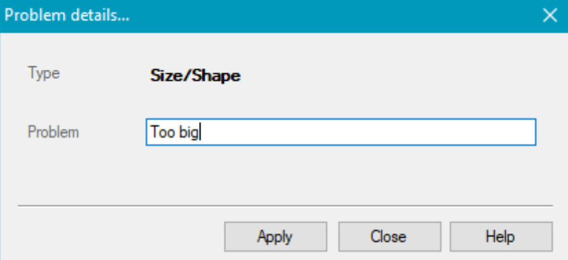
Task: Close the Problem details window with X
Action: (550, 16)
